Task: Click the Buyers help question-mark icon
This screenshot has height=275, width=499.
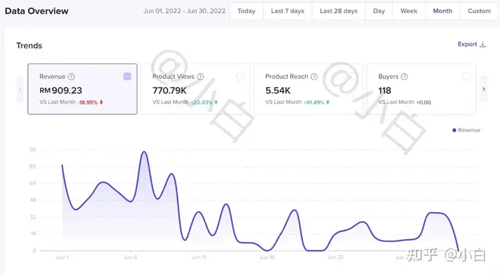Action: (404, 77)
